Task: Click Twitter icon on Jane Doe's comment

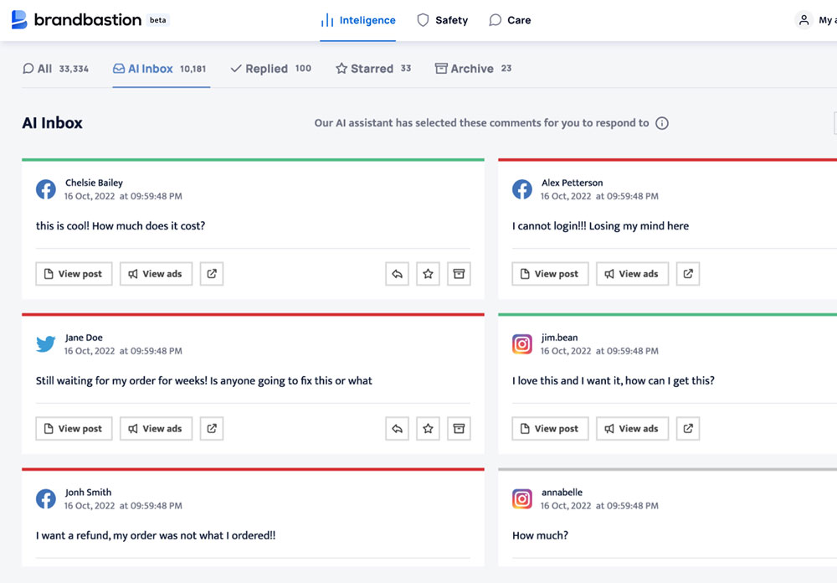Action: pos(46,344)
